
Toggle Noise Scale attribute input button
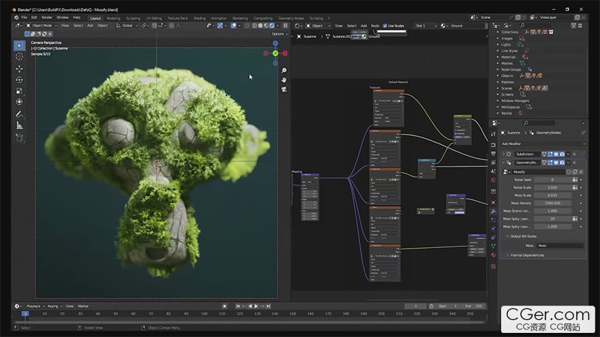tap(575, 188)
